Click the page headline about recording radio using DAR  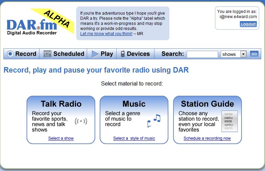pyautogui.click(x=96, y=70)
